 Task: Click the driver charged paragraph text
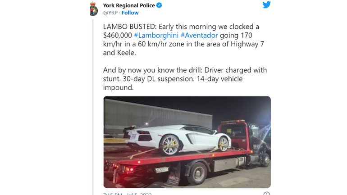185,79
